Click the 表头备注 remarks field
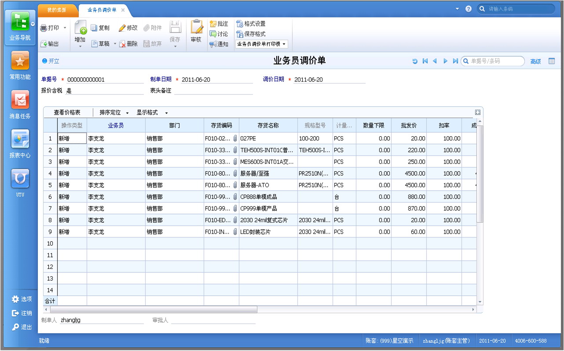Image resolution: width=564 pixels, height=351 pixels. click(x=213, y=91)
